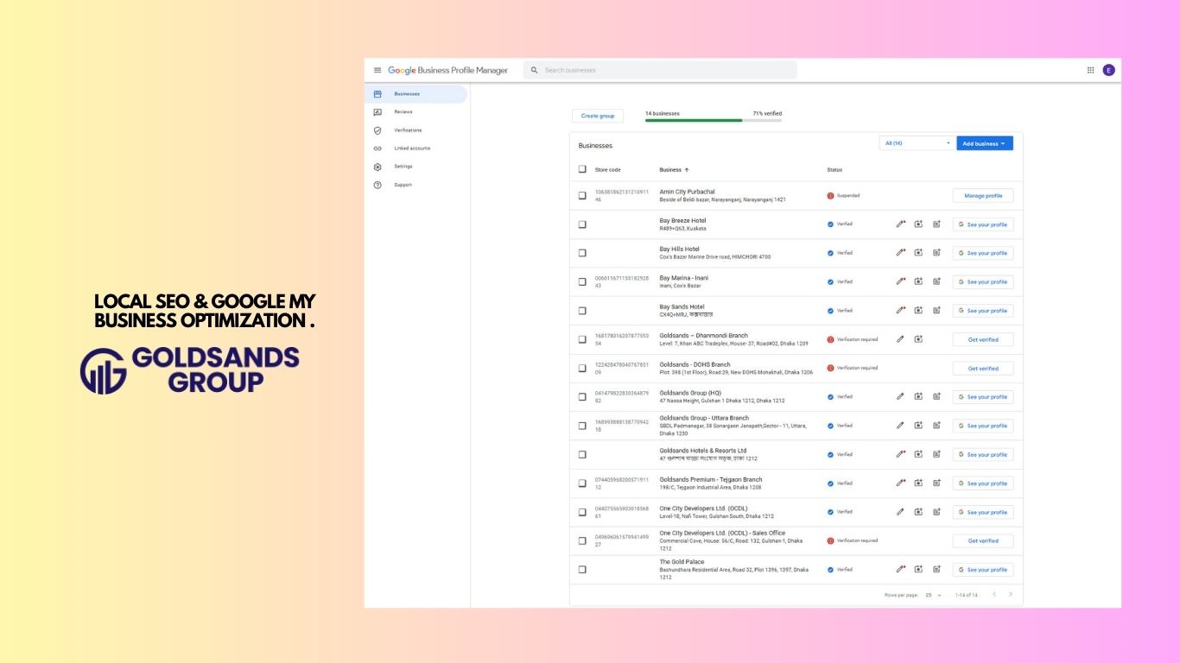Check the Bay Breeze Hotel row checkbox
The width and height of the screenshot is (1180, 663).
[582, 224]
